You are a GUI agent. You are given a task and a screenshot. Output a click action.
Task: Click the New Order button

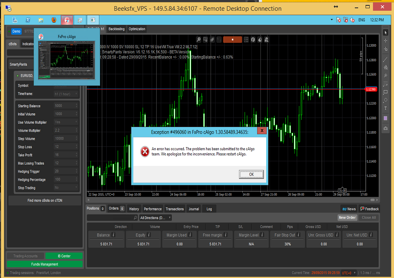347,218
